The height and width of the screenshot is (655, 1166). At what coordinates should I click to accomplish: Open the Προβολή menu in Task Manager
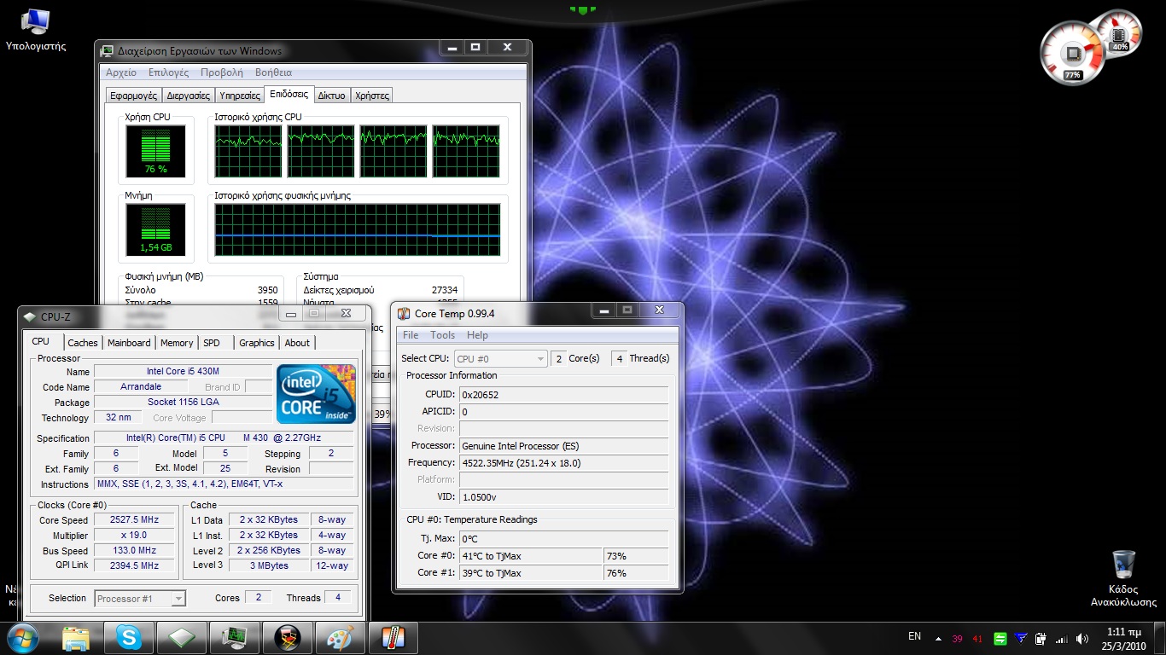(221, 72)
